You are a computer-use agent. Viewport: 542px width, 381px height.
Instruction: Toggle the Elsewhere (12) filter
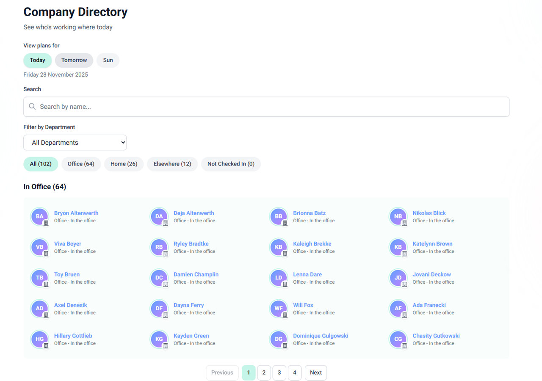click(x=172, y=164)
